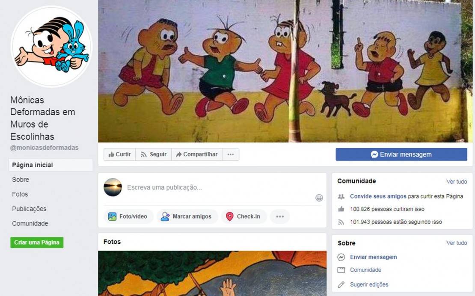
Task: Open Publicações in the sidebar
Action: click(30, 209)
